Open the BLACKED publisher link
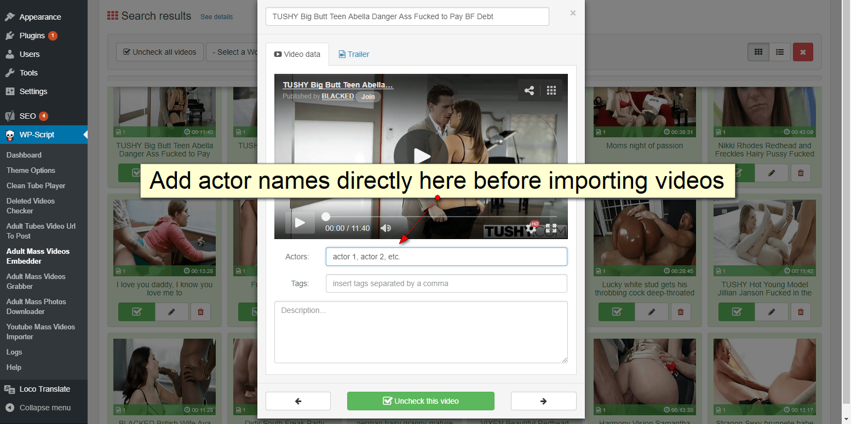 [337, 96]
